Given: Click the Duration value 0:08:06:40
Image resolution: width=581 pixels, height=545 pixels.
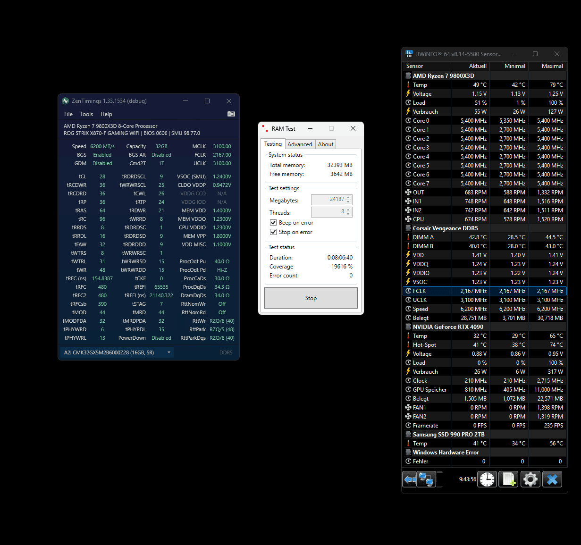Looking at the screenshot, I should pos(340,258).
